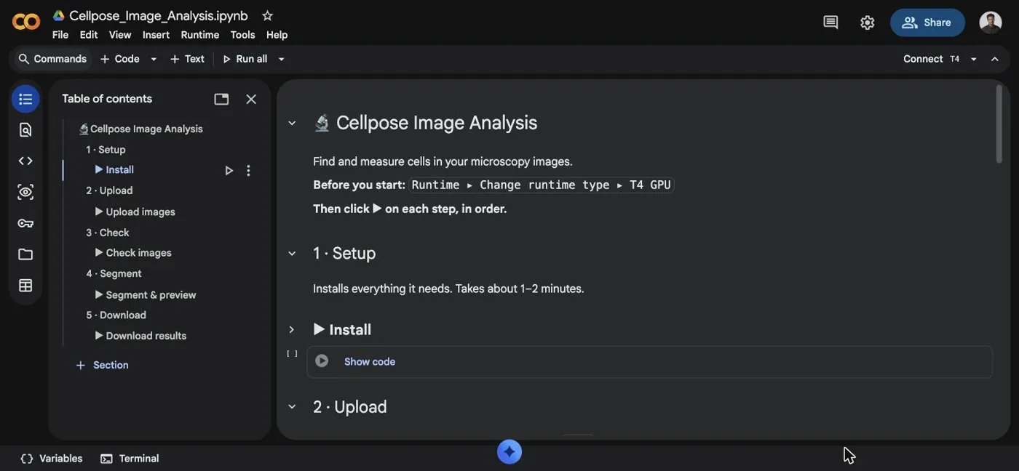The image size is (1019, 471).
Task: Open the Variables panel
Action: pyautogui.click(x=52, y=459)
